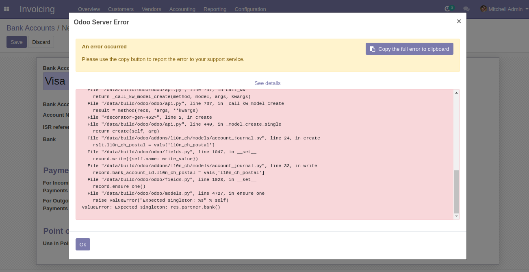Click the traceback scrollbar thumb
This screenshot has width=529, height=272.
[456, 192]
